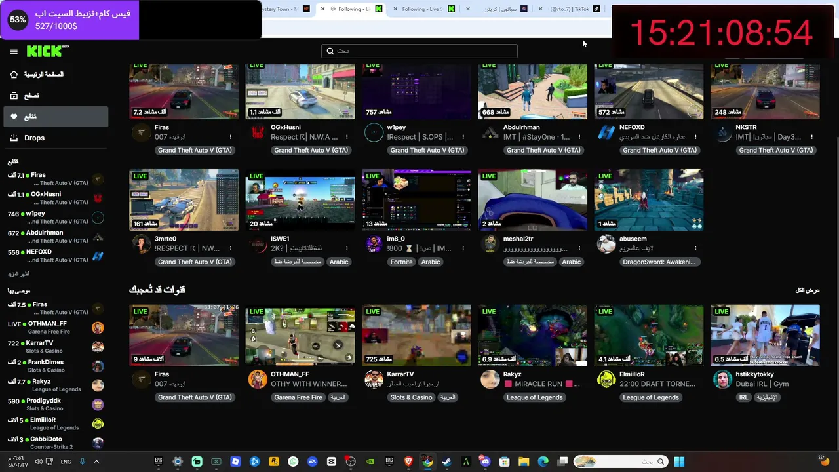Open Prodigyddk's avatar in the sidebar
The height and width of the screenshot is (472, 839).
[x=98, y=404]
